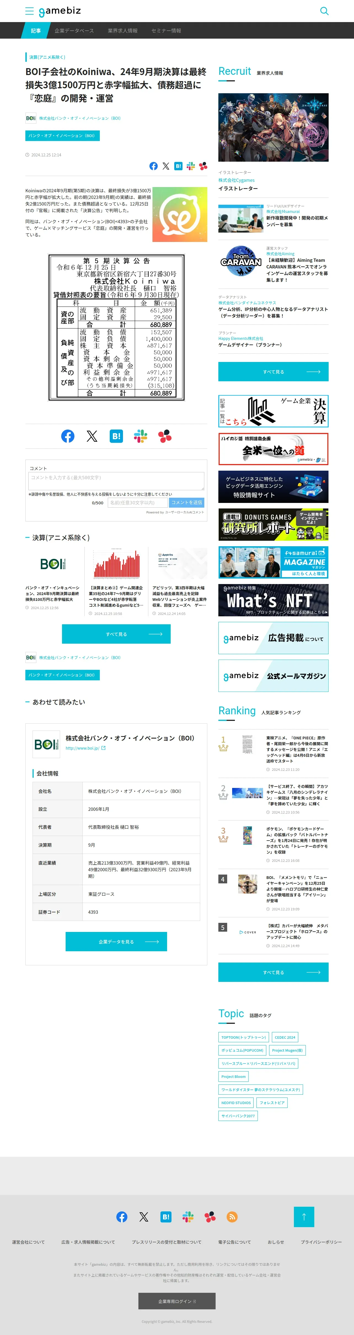Click すべて見る under Ranking section
The image size is (354, 1335).
pyautogui.click(x=273, y=972)
